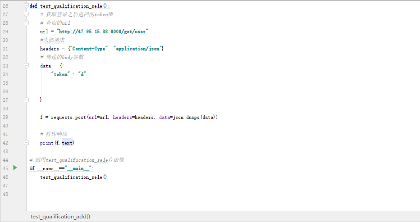Click the "token" key string

[x=59, y=74]
